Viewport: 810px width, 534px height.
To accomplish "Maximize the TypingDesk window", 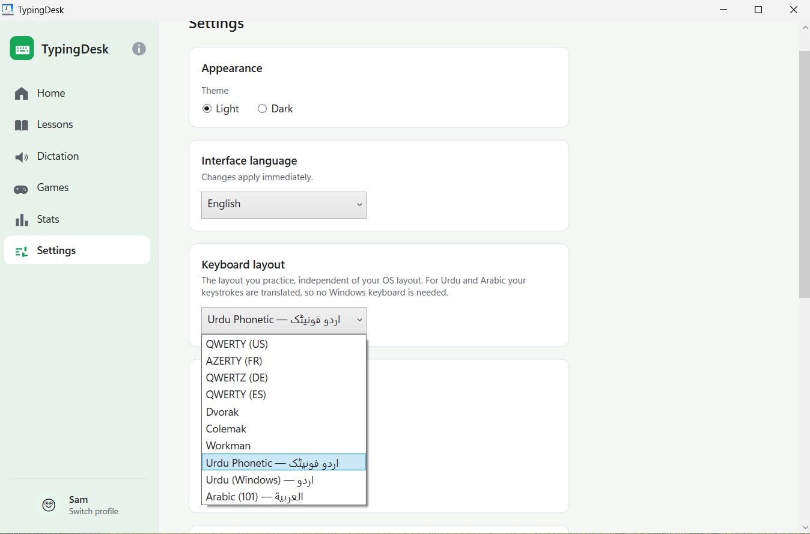I will coord(758,10).
